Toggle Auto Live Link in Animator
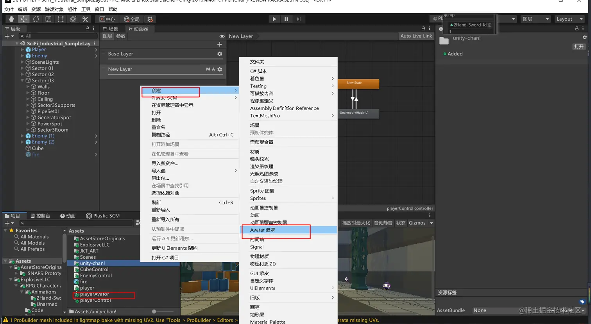 point(416,36)
